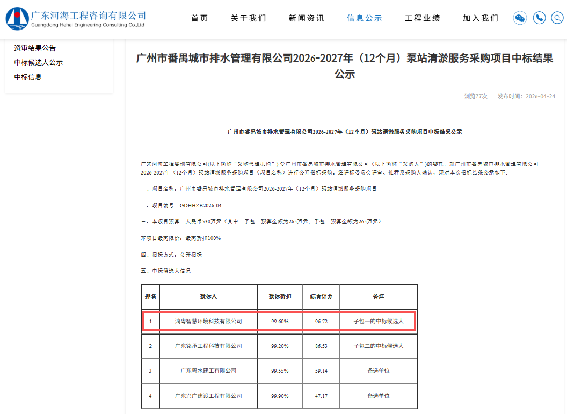
Task: Click discount cell 99.20%
Action: click(280, 346)
